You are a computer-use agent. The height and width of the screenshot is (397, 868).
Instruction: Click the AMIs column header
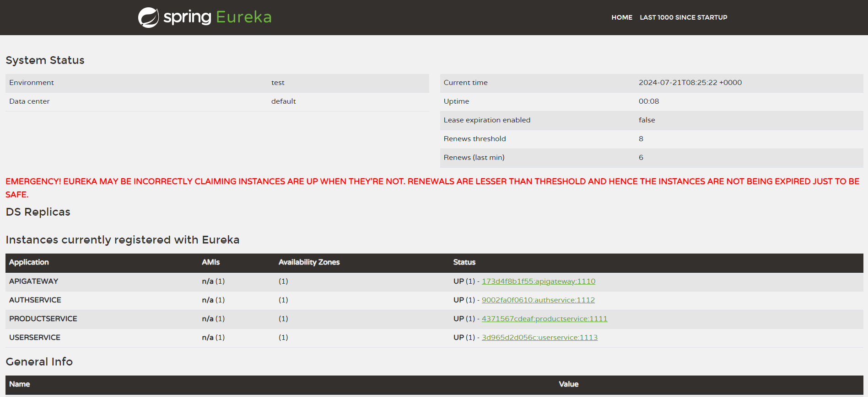211,262
